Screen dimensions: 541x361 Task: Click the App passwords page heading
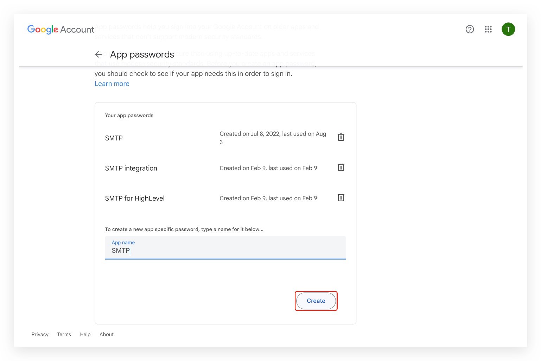[142, 54]
